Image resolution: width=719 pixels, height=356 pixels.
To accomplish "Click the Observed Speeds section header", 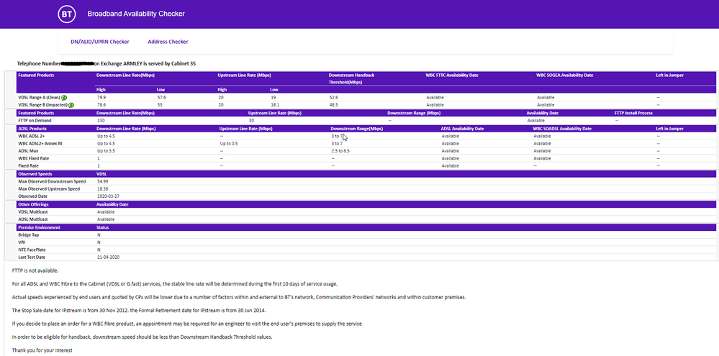I will (35, 174).
